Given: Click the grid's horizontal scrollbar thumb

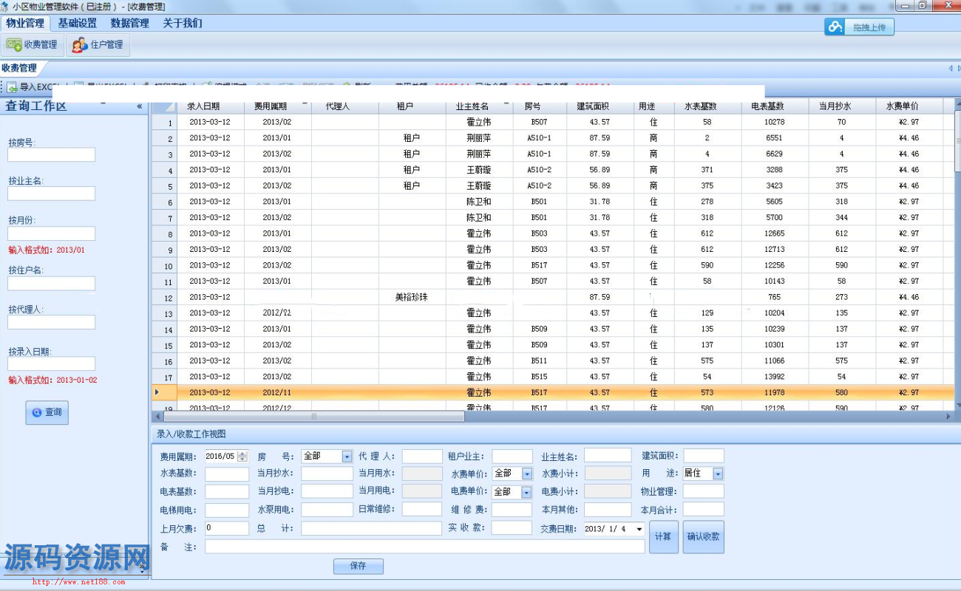Looking at the screenshot, I should (x=314, y=417).
